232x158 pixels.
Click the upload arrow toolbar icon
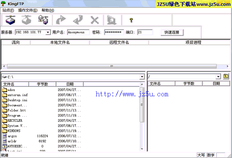tap(61, 20)
